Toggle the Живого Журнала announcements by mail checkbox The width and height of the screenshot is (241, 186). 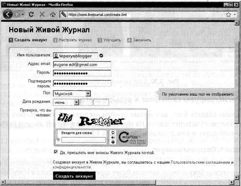[56, 152]
